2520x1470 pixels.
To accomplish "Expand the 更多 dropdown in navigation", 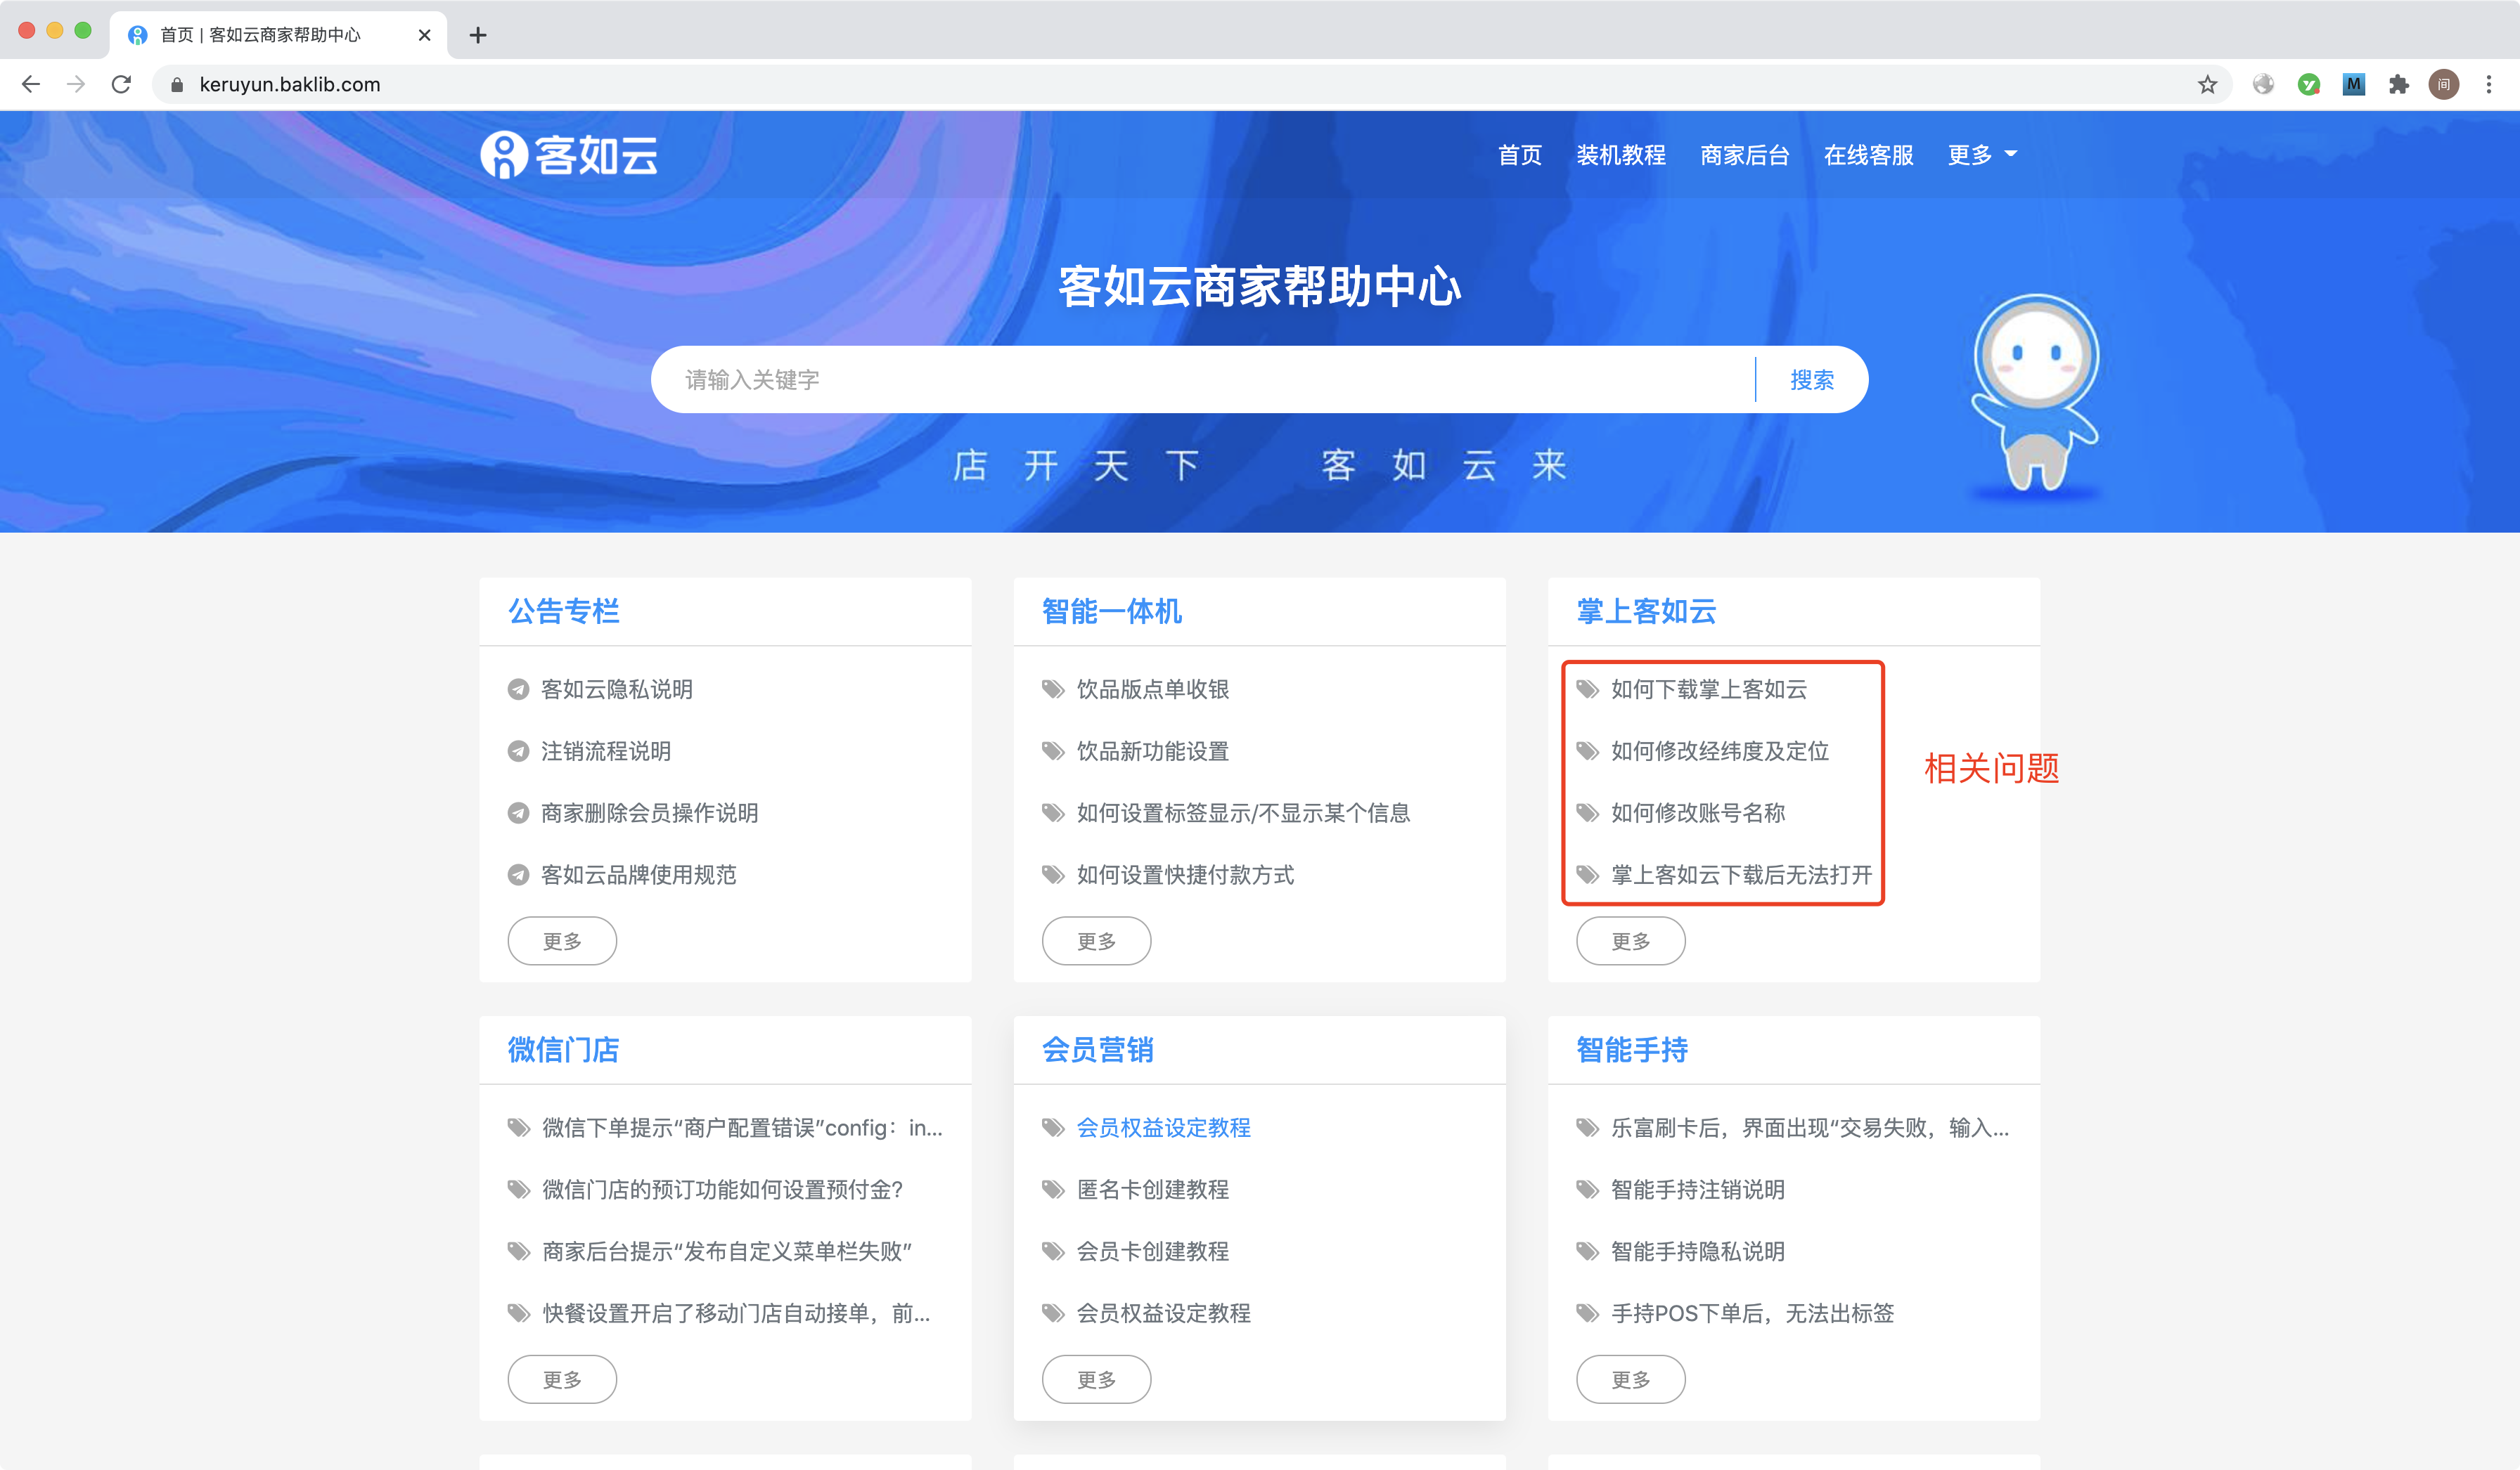I will (x=1982, y=155).
